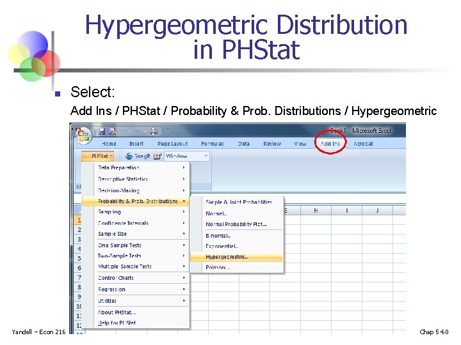
Task: Expand the Control Charts submenu
Action: (136, 278)
